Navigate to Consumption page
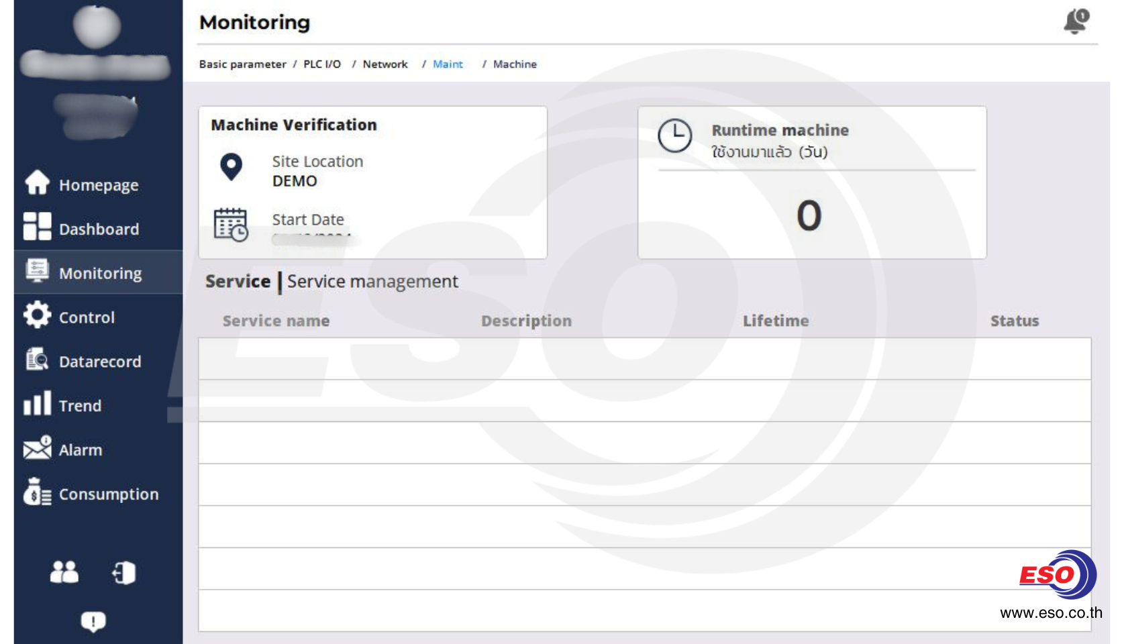 (x=108, y=494)
